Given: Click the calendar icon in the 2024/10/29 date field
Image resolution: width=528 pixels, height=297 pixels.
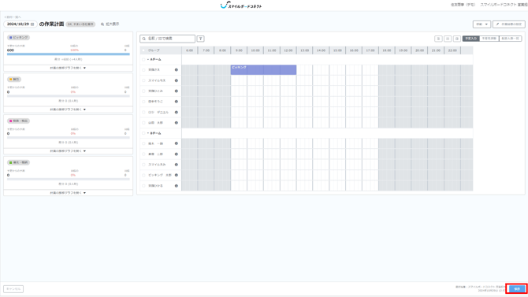Looking at the screenshot, I should pyautogui.click(x=32, y=24).
